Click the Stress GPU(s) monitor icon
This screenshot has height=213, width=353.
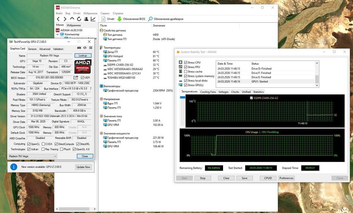coord(180,85)
